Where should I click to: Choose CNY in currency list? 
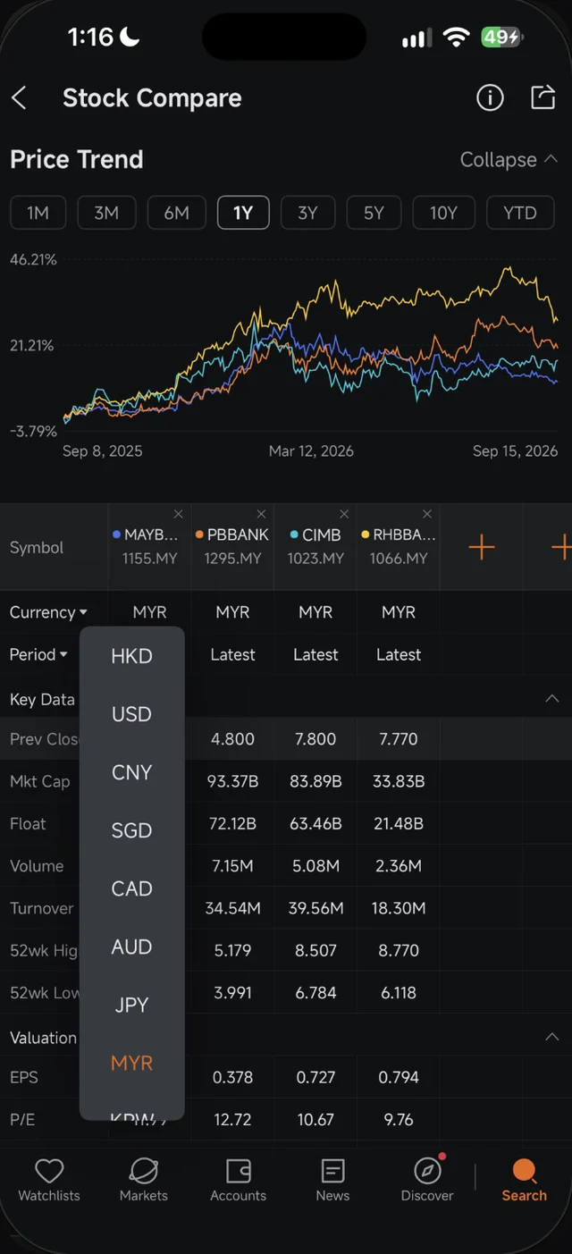(131, 772)
